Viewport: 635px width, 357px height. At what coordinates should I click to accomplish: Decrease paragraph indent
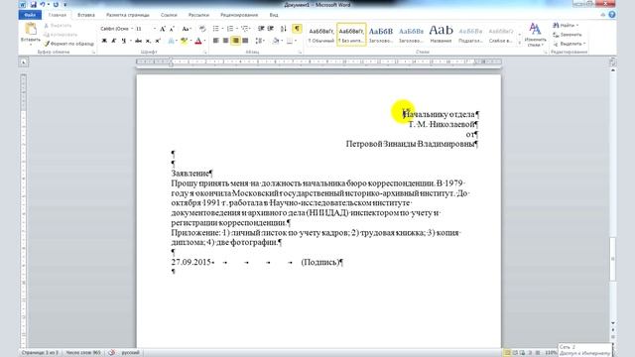(261, 29)
